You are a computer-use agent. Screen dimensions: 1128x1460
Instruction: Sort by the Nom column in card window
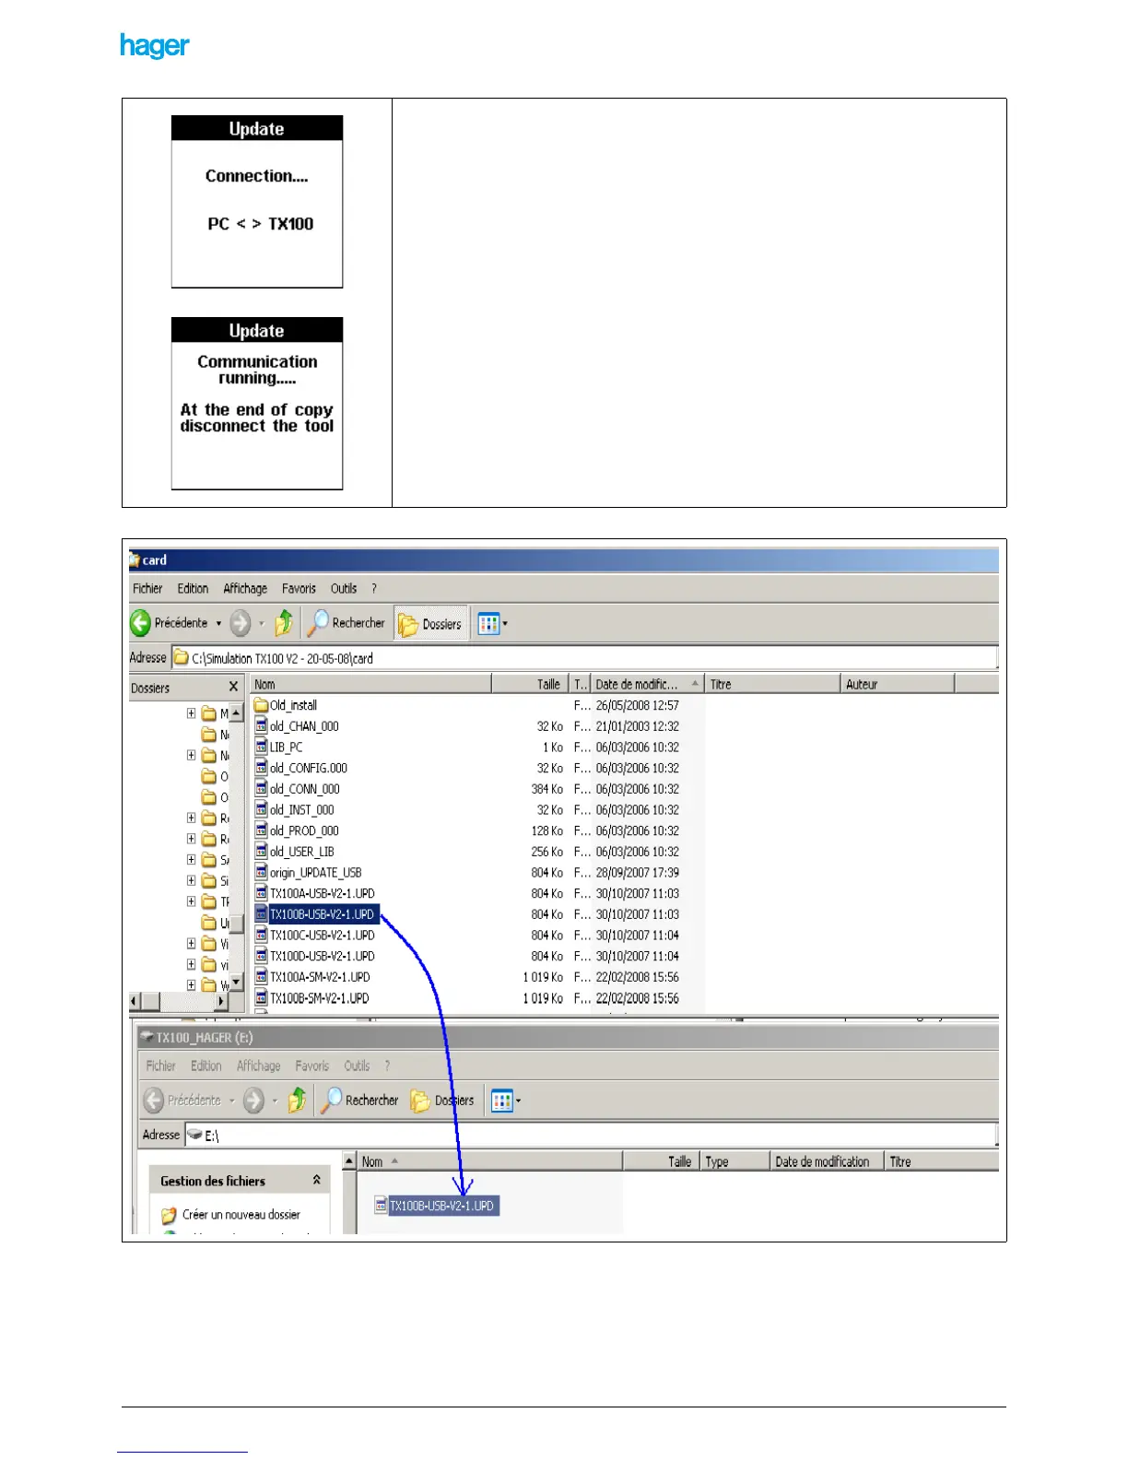click(371, 684)
